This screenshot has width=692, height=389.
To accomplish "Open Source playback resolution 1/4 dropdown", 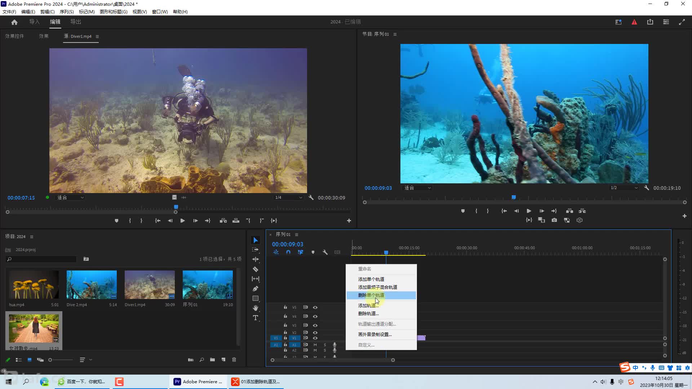I will (x=288, y=197).
